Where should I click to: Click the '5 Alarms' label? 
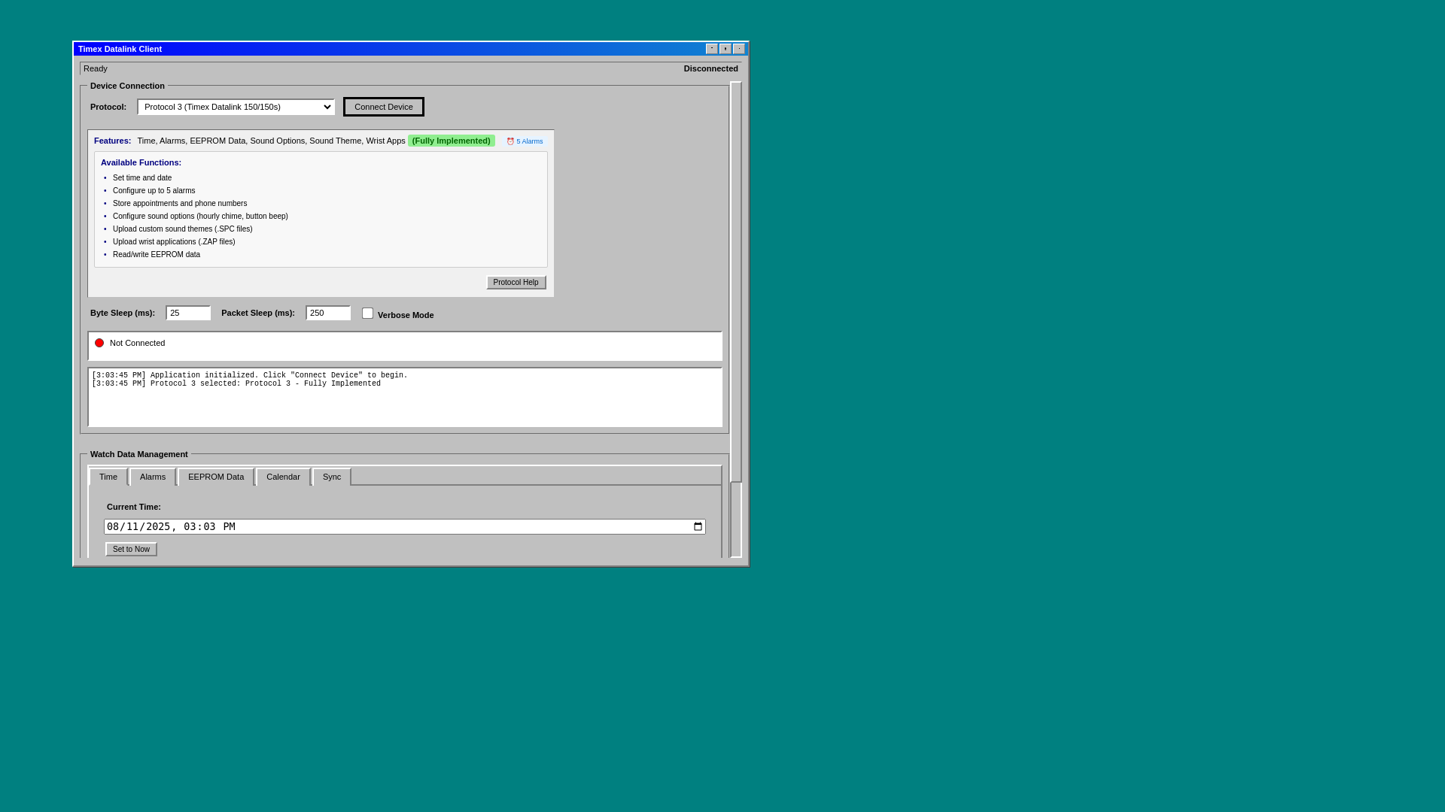530,141
